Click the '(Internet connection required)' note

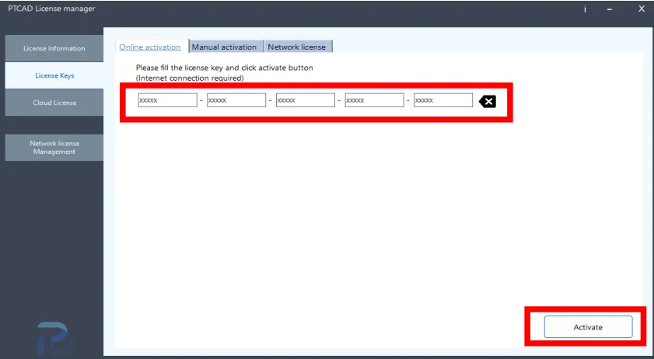click(x=190, y=78)
